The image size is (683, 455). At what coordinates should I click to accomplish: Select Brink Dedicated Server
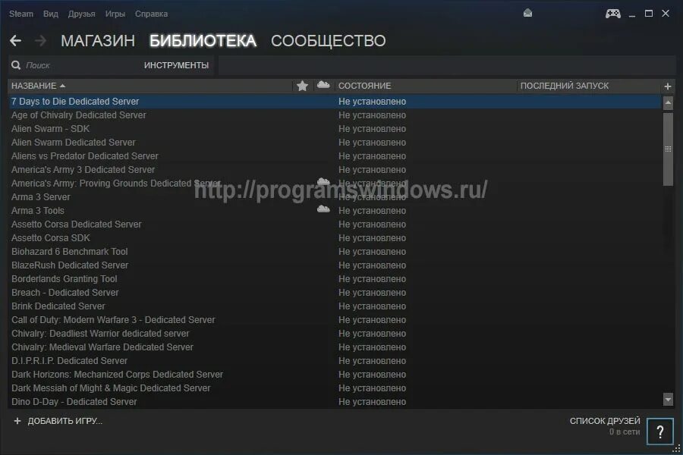tap(335, 306)
